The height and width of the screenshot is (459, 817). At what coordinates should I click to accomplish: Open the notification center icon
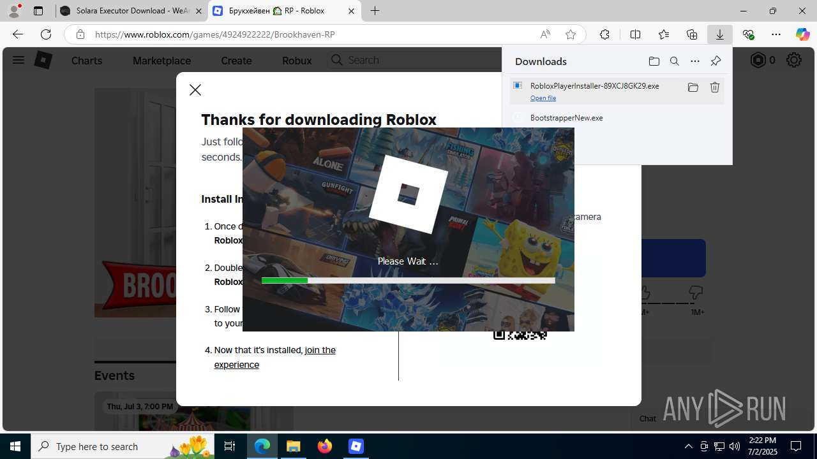(x=797, y=446)
